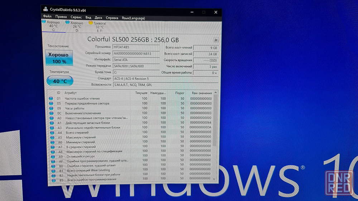Click the attribute list vertical scrollbar thumb
The height and width of the screenshot is (201, 358).
pos(214,121)
